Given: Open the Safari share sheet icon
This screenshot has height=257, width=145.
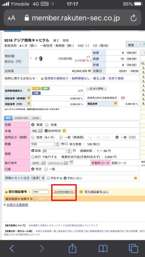Looking at the screenshot, I should point(72,248).
